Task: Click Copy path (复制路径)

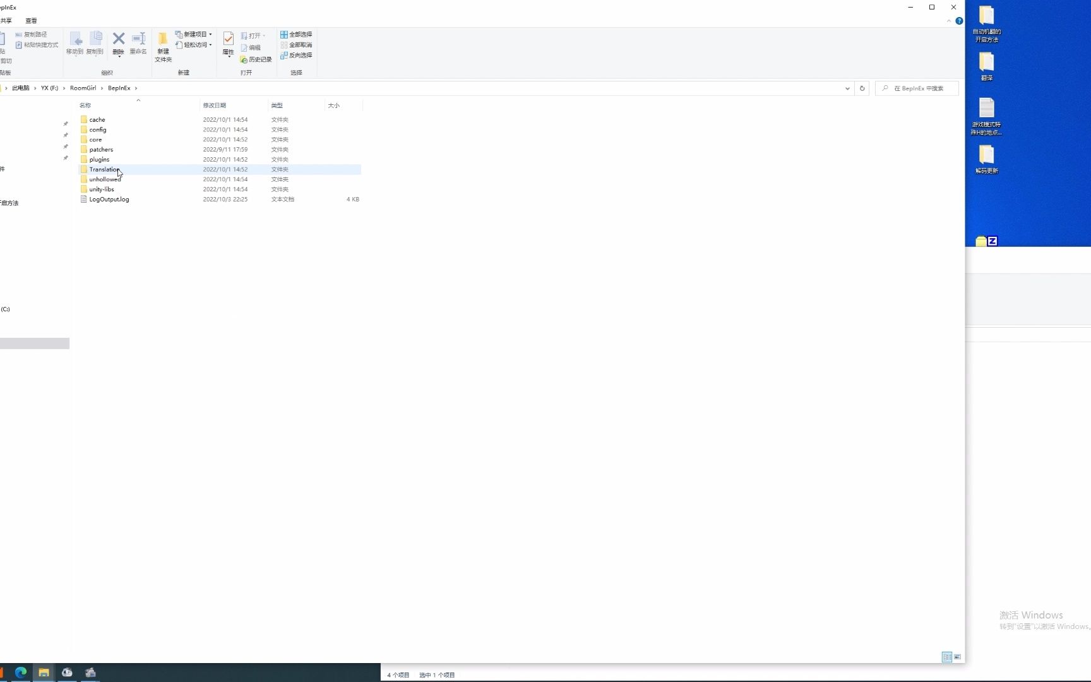Action: click(x=31, y=35)
